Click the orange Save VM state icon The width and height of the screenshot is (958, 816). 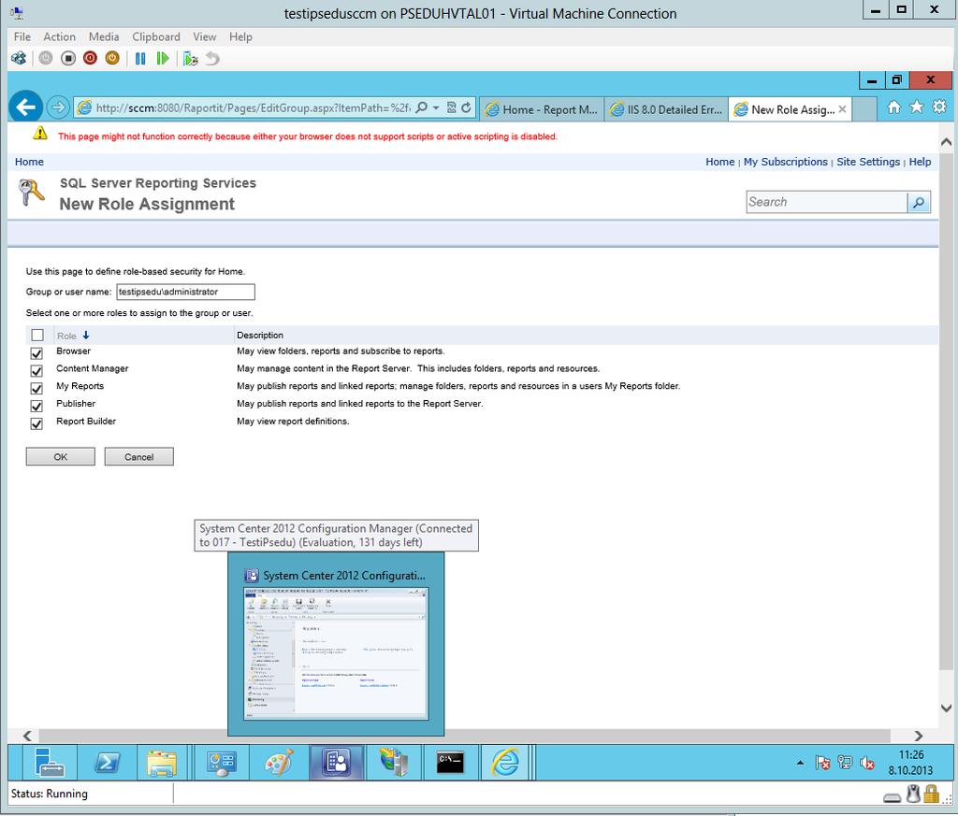[112, 59]
